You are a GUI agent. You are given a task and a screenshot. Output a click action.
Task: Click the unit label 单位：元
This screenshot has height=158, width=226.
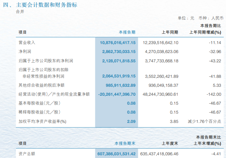tap(186, 18)
